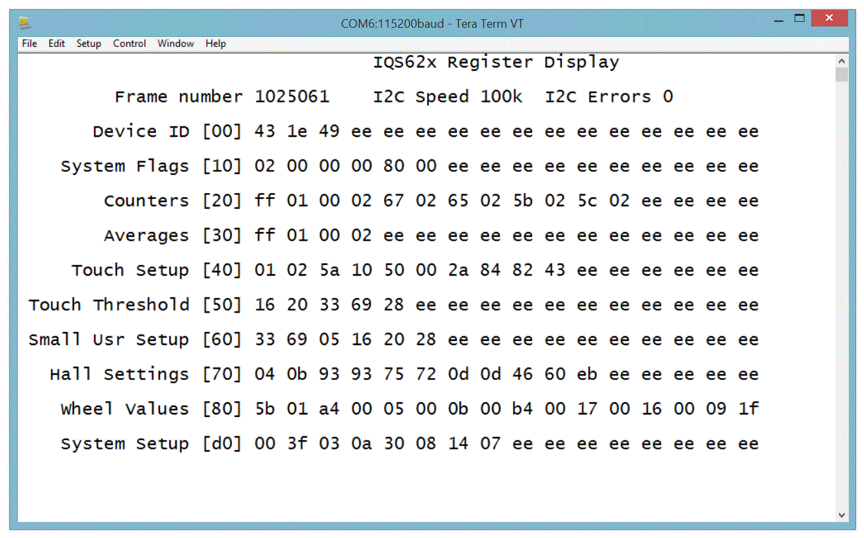The height and width of the screenshot is (538, 864).
Task: Open the Window menu
Action: [175, 44]
